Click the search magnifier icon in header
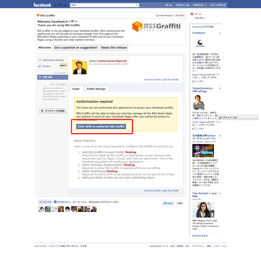This screenshot has width=261, height=255. [137, 5]
